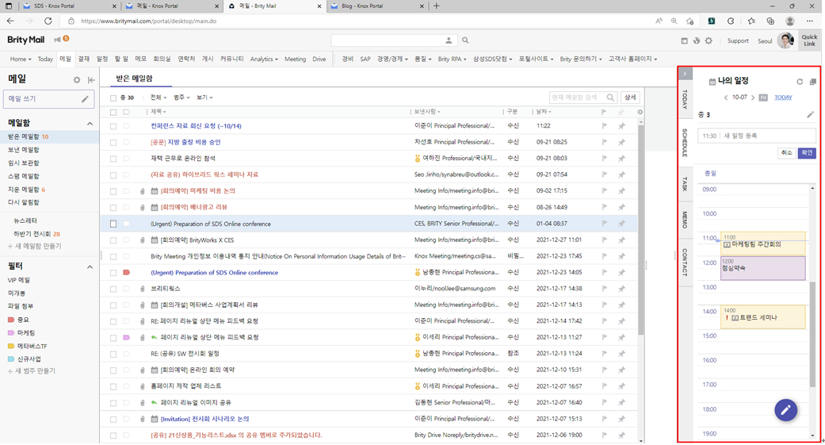
Task: Click search icon in current mailbox search
Action: click(x=609, y=98)
